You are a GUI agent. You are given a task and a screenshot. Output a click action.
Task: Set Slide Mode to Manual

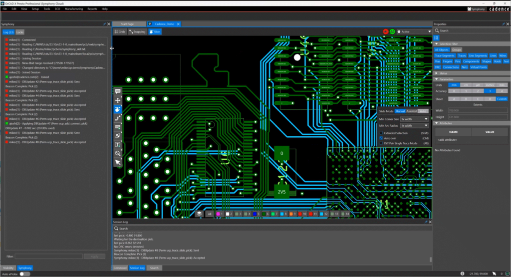(x=400, y=111)
